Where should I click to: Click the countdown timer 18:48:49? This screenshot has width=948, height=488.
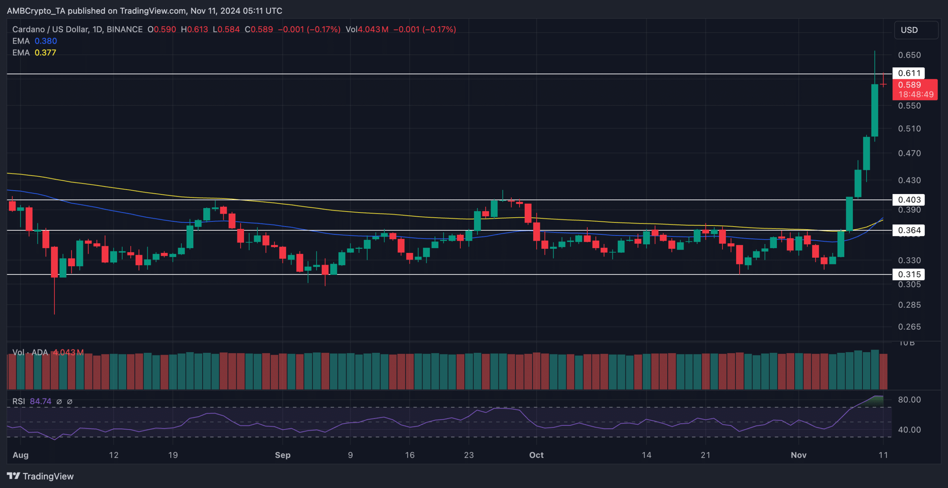[916, 94]
